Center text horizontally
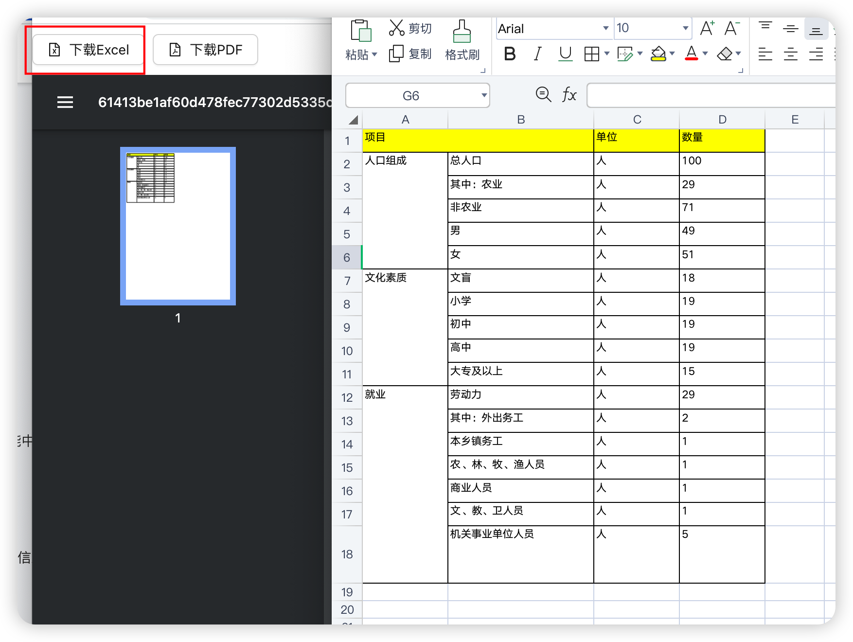The width and height of the screenshot is (853, 642). (791, 54)
